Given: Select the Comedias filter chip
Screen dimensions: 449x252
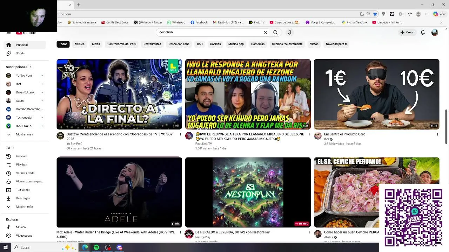Looking at the screenshot, I should click(258, 44).
